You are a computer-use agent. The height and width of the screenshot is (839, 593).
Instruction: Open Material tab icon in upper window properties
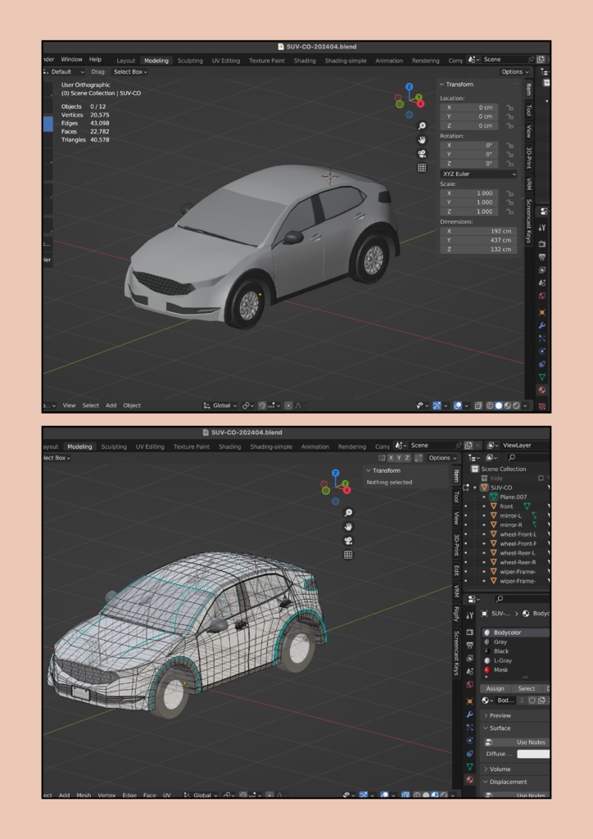(x=541, y=390)
